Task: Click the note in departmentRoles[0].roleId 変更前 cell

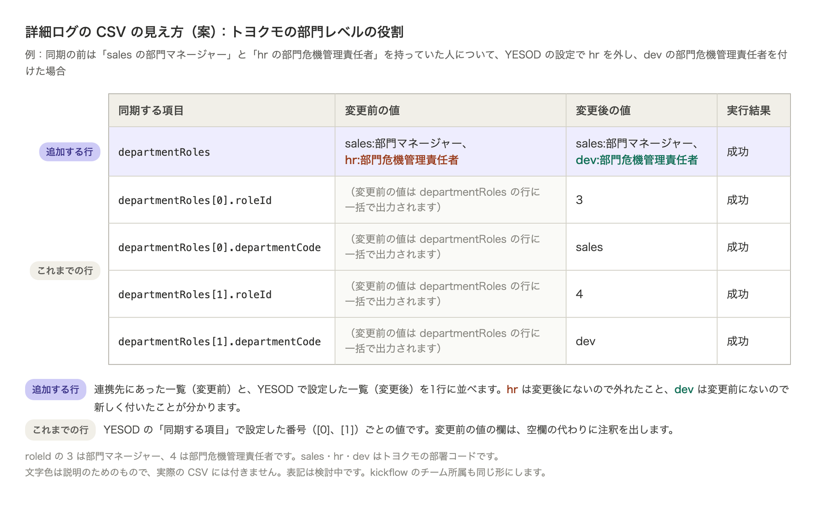Action: click(x=443, y=200)
